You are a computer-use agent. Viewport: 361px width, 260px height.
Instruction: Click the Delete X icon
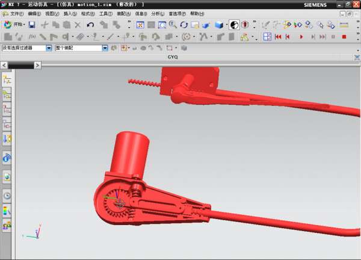78,25
